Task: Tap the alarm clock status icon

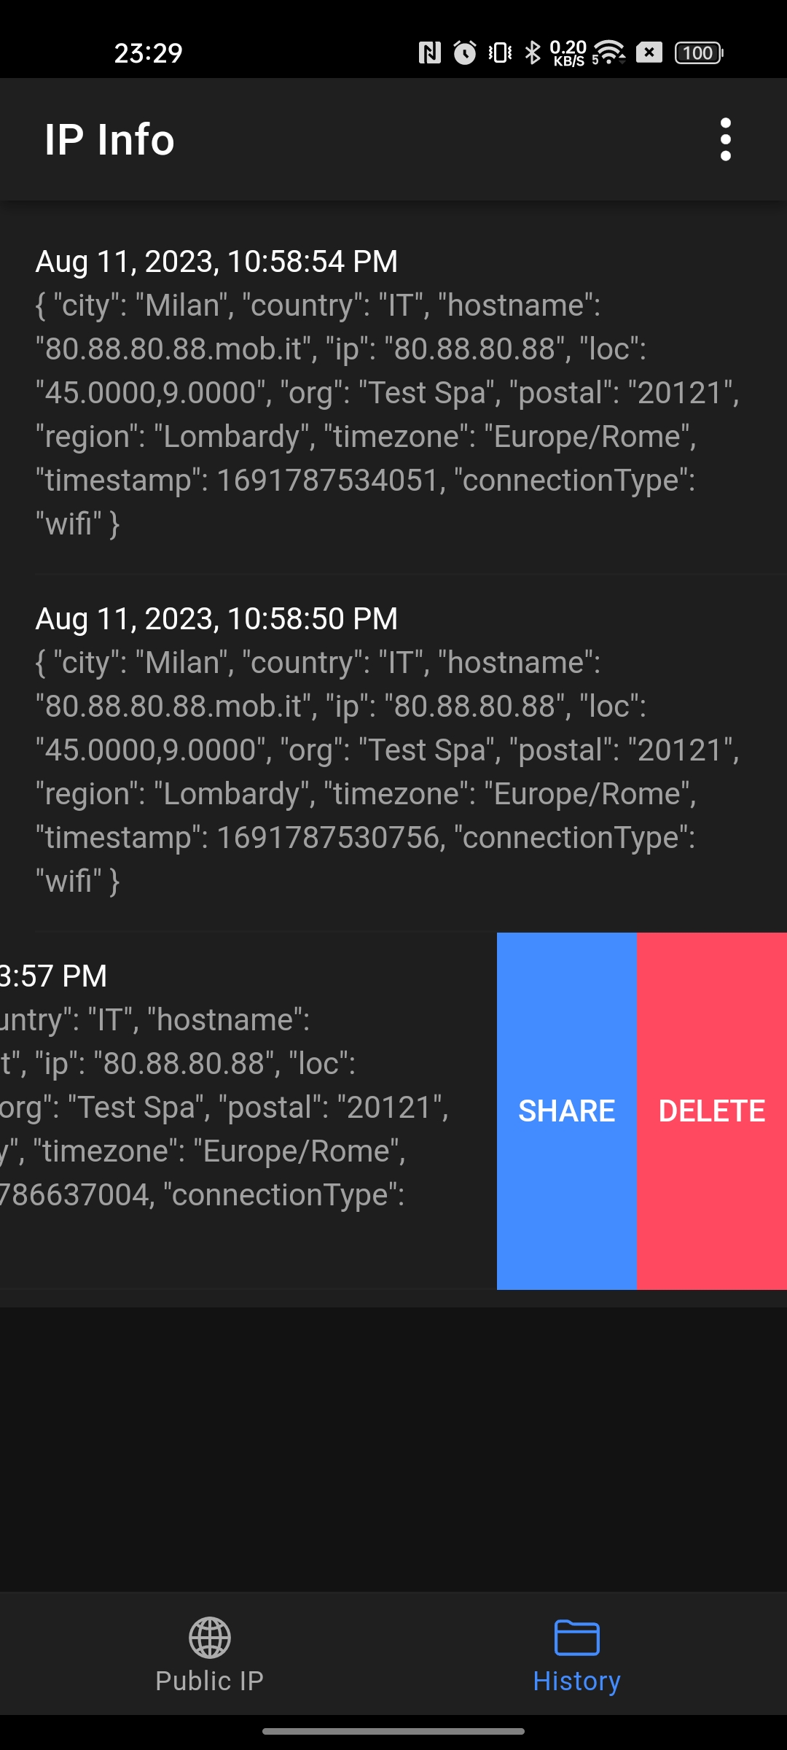Action: (465, 52)
